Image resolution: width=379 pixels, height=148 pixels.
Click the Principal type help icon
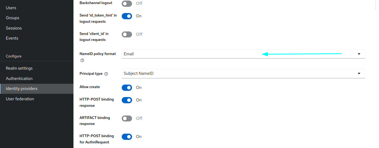106,74
